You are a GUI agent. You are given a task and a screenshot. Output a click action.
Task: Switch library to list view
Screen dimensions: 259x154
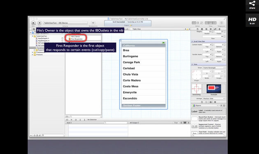(224, 106)
